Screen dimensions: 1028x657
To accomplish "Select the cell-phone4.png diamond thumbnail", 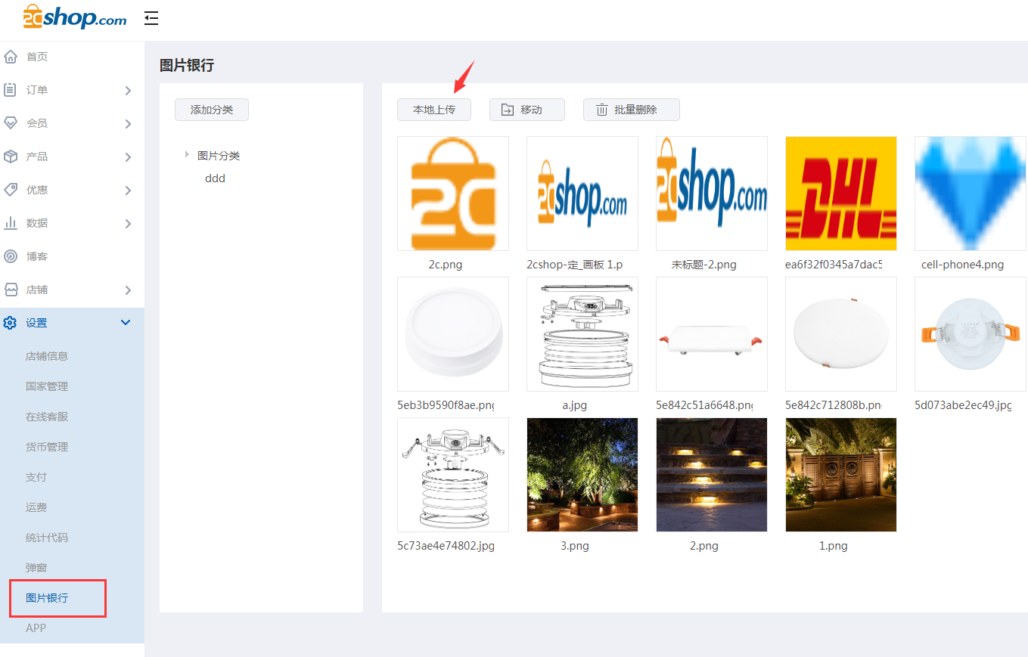I will (x=971, y=194).
